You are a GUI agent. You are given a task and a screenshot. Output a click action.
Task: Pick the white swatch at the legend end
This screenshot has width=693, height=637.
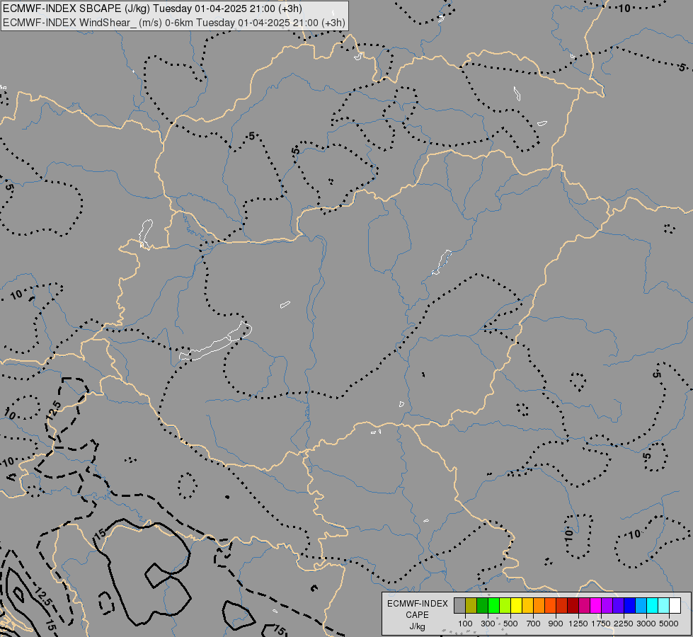tap(675, 606)
